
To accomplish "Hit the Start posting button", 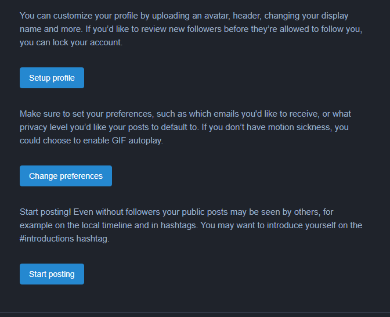I will (52, 274).
